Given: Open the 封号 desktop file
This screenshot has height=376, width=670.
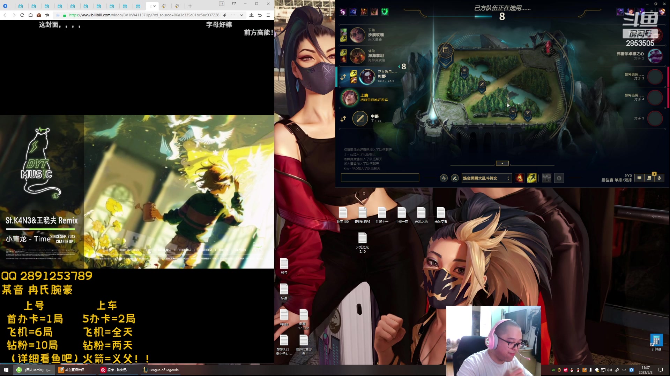Looking at the screenshot, I should pyautogui.click(x=284, y=266).
